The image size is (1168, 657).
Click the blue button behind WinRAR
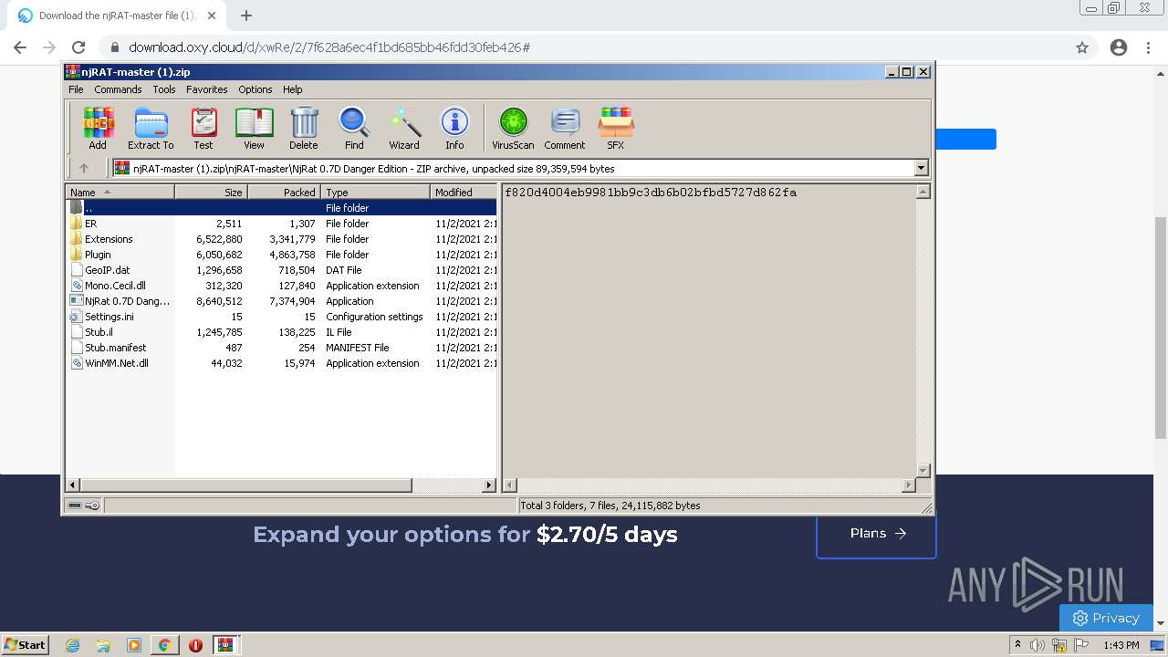[x=966, y=140]
